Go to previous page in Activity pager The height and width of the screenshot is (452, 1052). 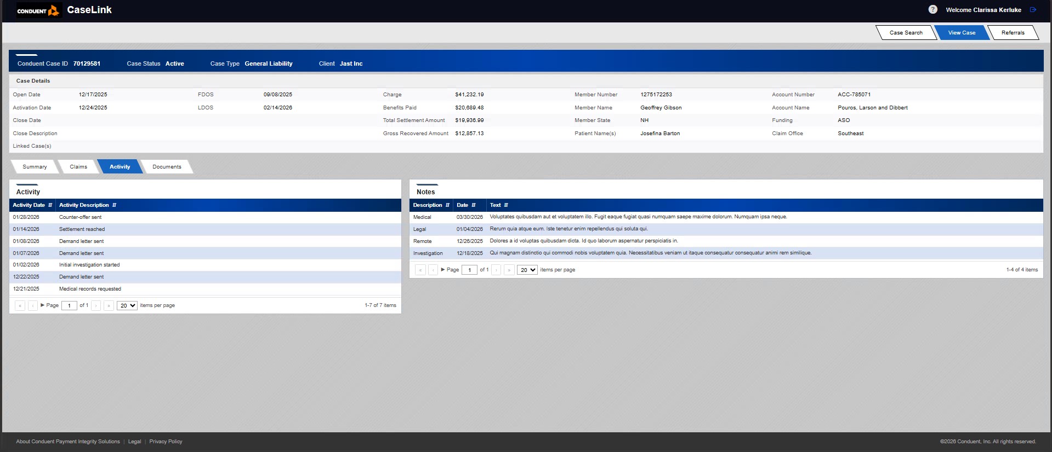(33, 305)
